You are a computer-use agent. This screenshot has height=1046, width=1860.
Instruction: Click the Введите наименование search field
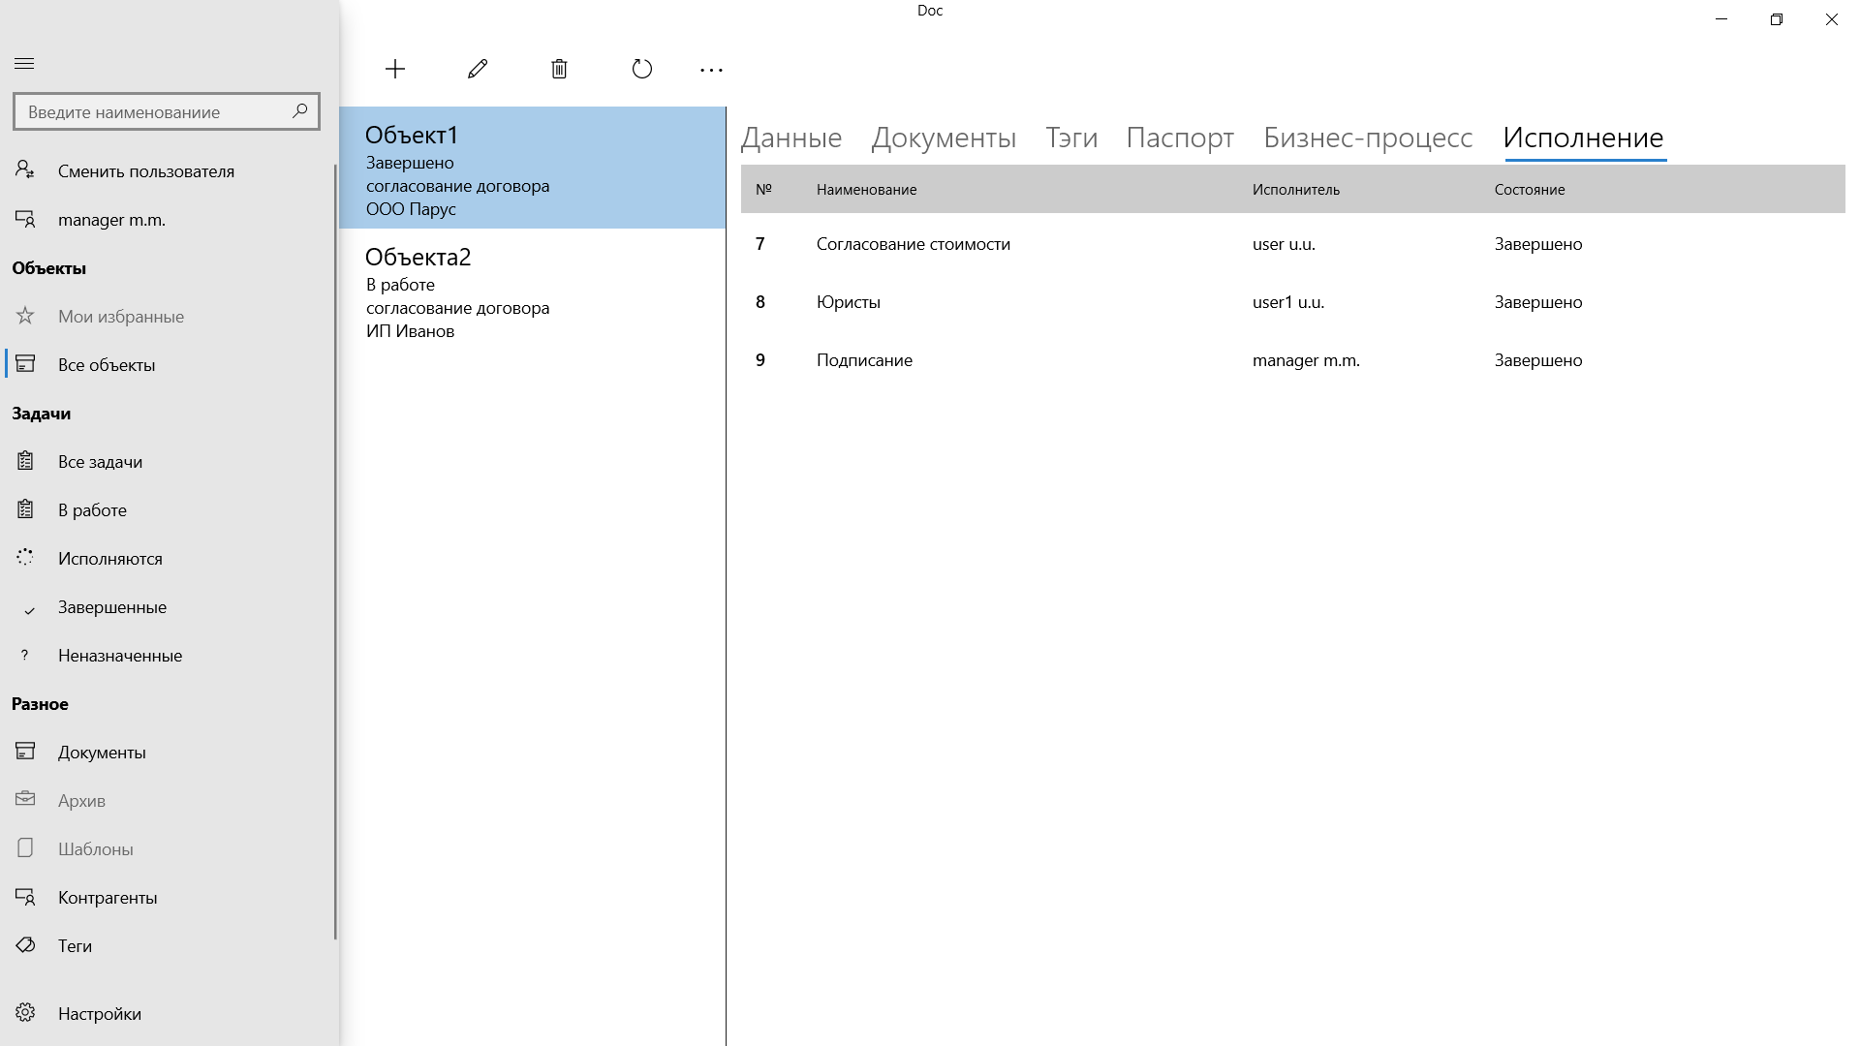click(x=145, y=110)
